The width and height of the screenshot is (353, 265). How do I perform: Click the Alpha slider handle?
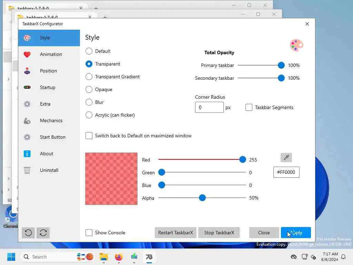202,198
